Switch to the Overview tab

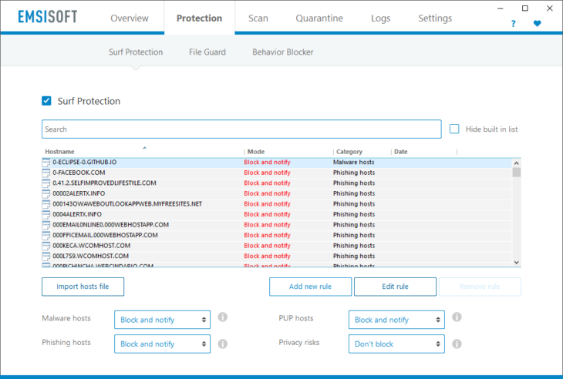130,18
